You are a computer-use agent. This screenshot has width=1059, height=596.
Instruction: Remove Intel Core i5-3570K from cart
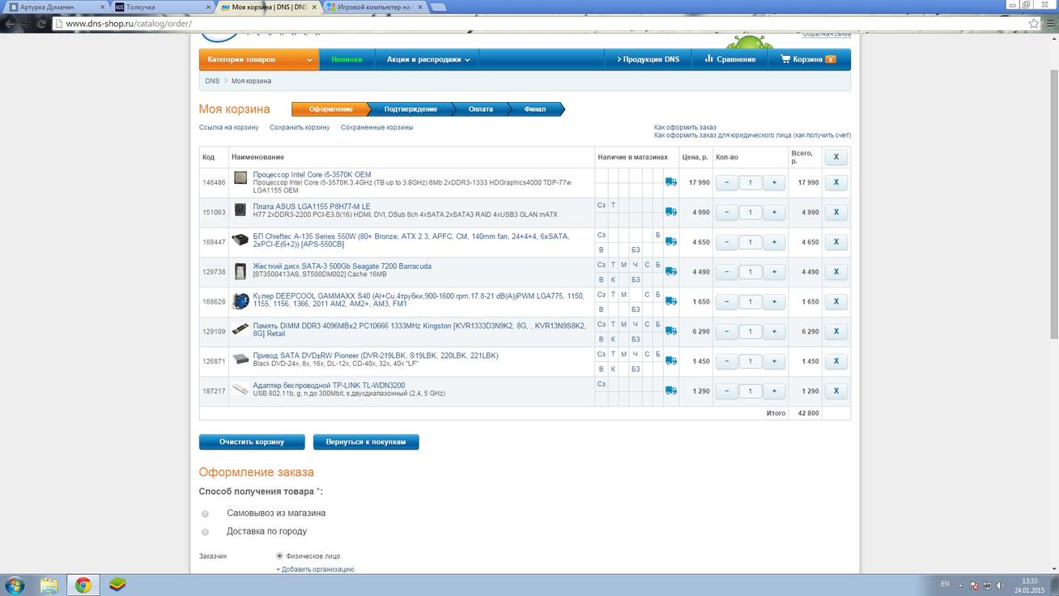click(836, 182)
